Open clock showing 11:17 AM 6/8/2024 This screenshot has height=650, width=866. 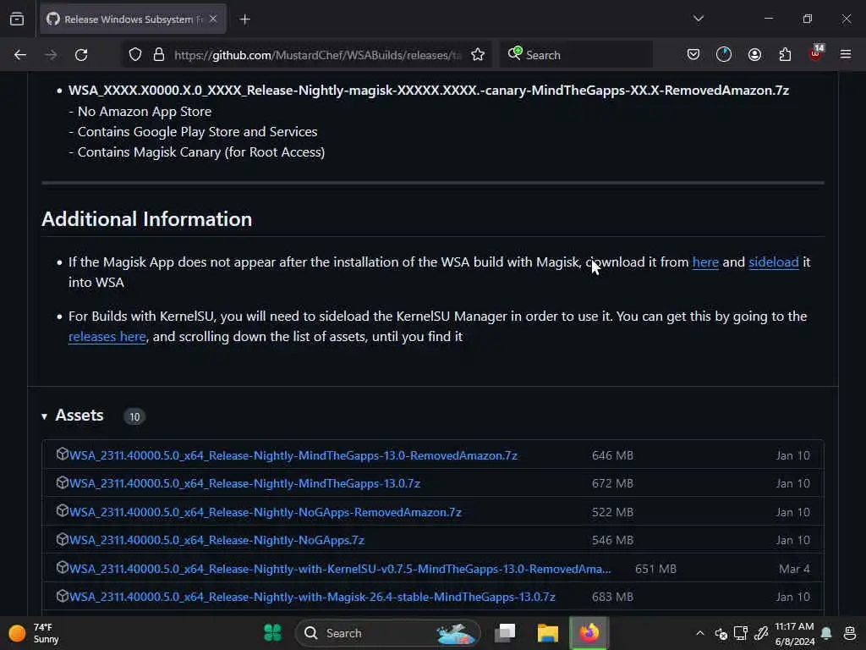tap(794, 633)
